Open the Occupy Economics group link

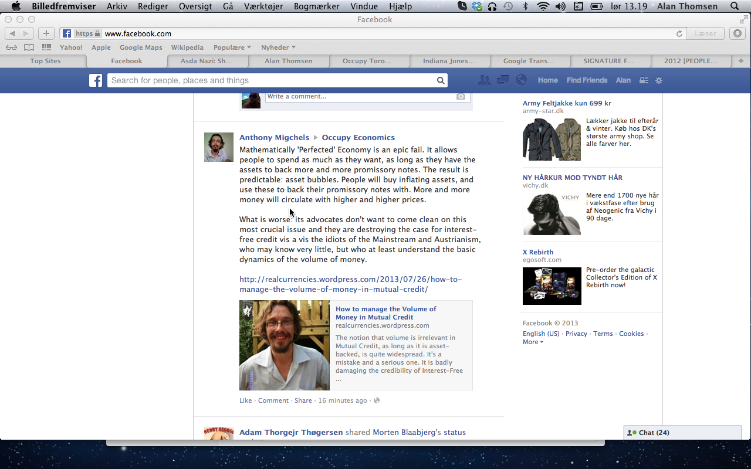(358, 137)
